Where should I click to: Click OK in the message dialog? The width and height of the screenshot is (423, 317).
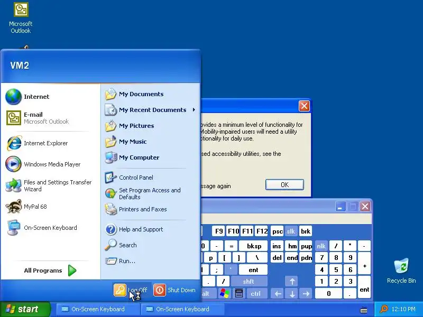point(284,184)
